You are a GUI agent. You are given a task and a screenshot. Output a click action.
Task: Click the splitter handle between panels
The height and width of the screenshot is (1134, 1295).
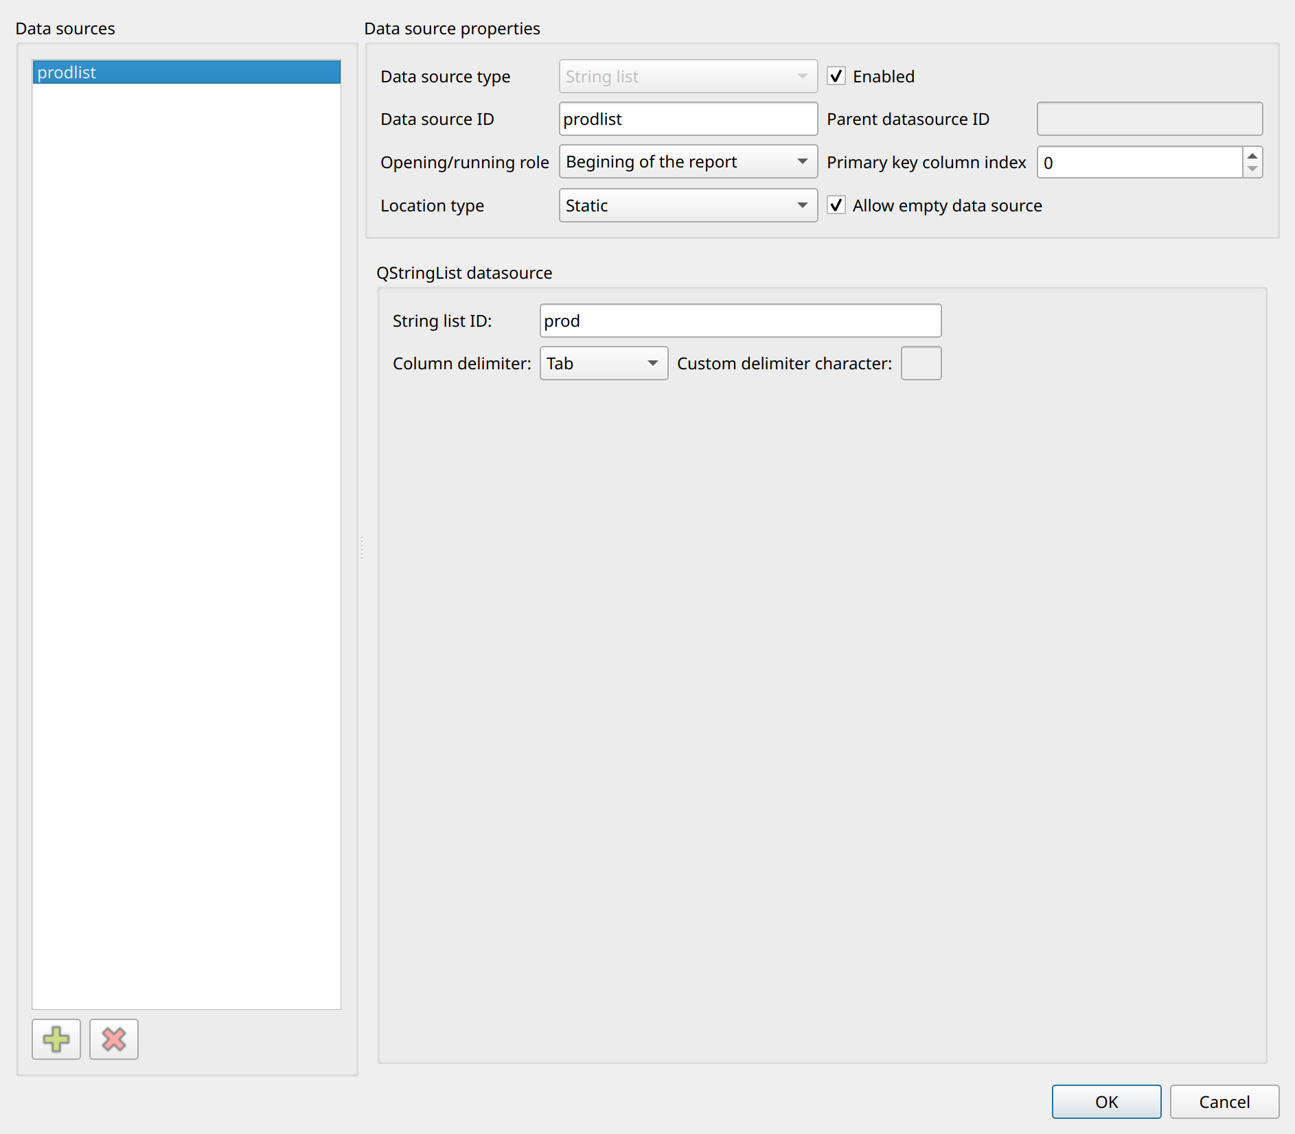pos(362,547)
